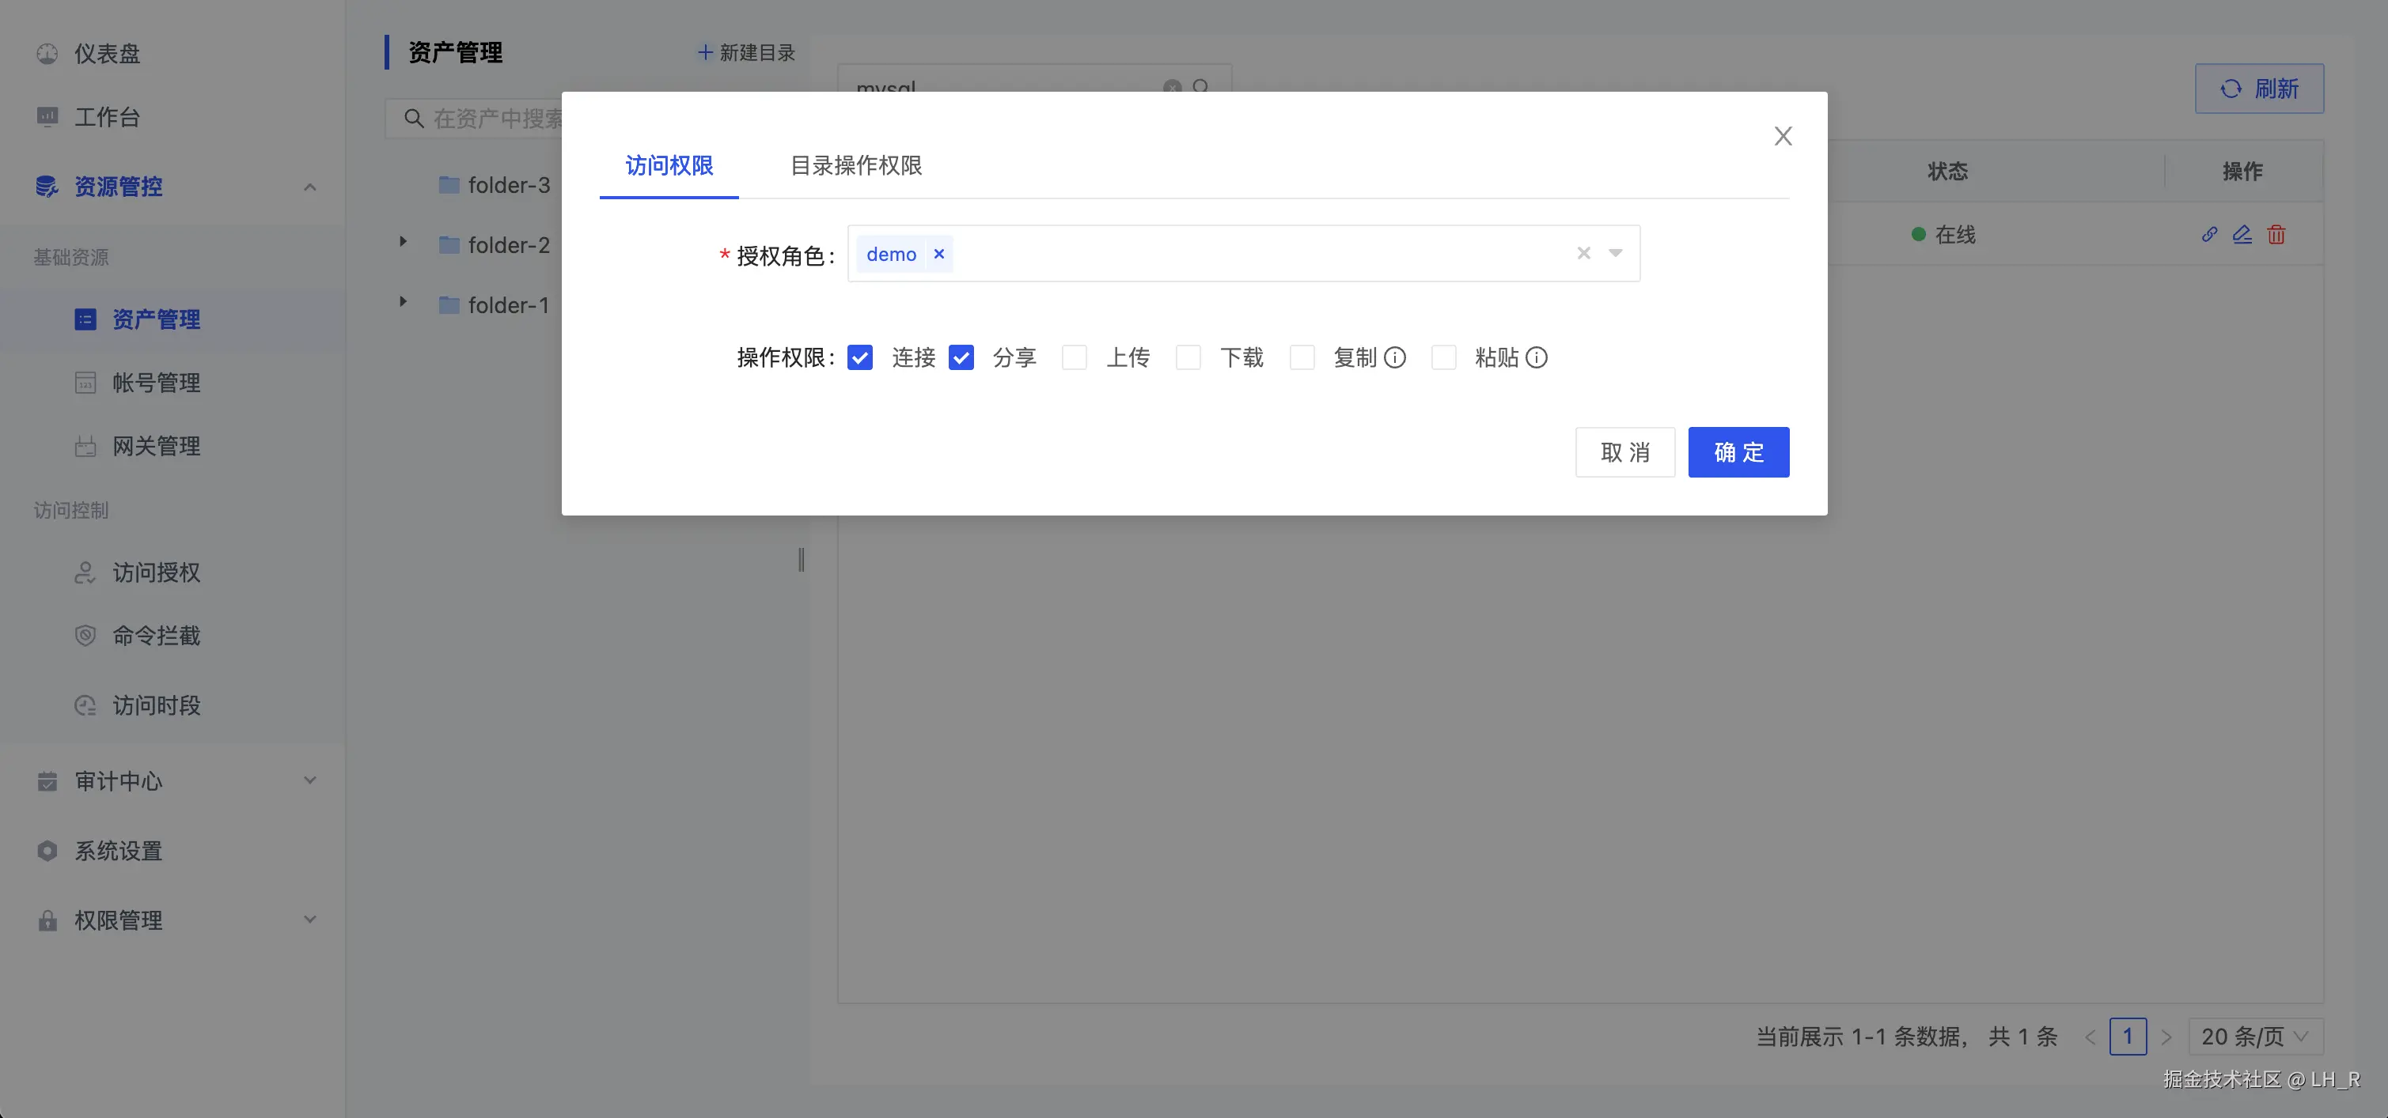This screenshot has width=2388, height=1118.
Task: Open the 授权角色 dropdown arrow
Action: (1616, 253)
